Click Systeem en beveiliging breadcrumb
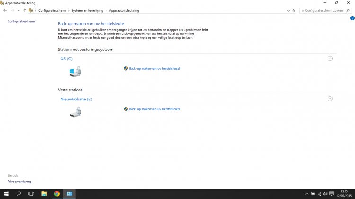 click(87, 10)
